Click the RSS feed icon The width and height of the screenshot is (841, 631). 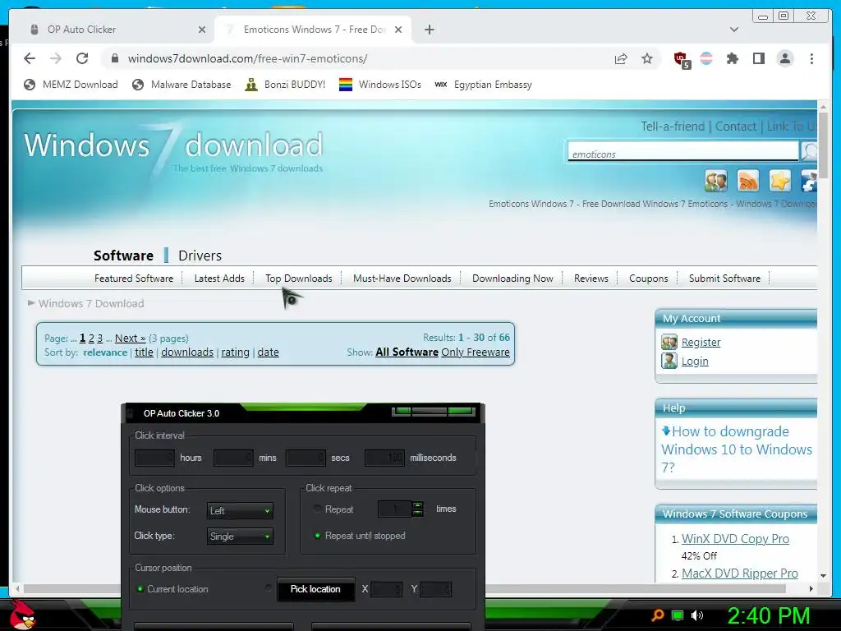pyautogui.click(x=747, y=181)
